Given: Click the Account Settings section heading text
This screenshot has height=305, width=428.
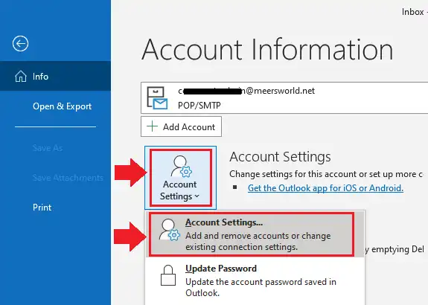Looking at the screenshot, I should click(280, 157).
